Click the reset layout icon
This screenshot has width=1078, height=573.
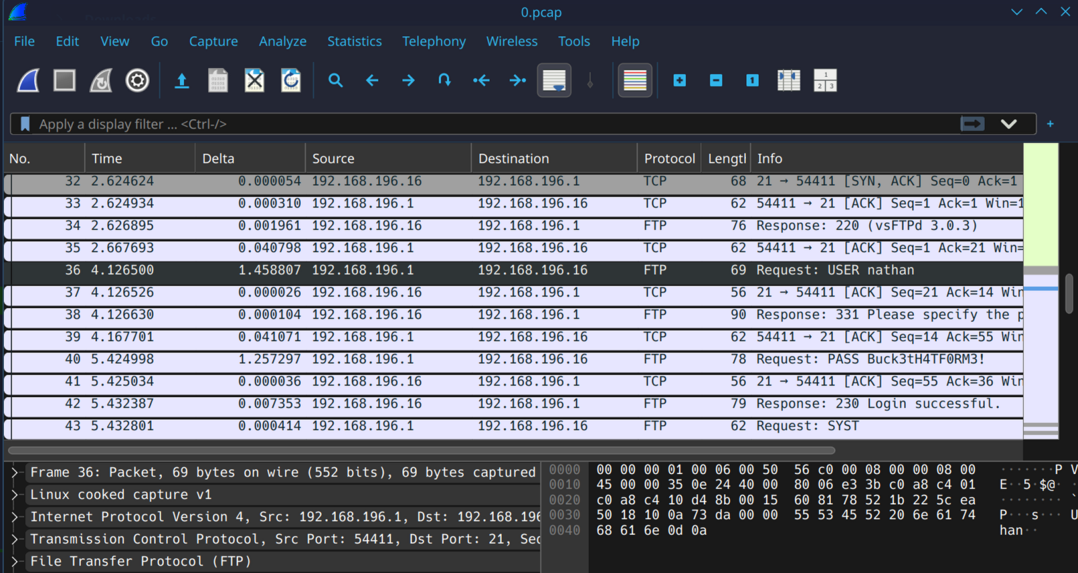(825, 81)
